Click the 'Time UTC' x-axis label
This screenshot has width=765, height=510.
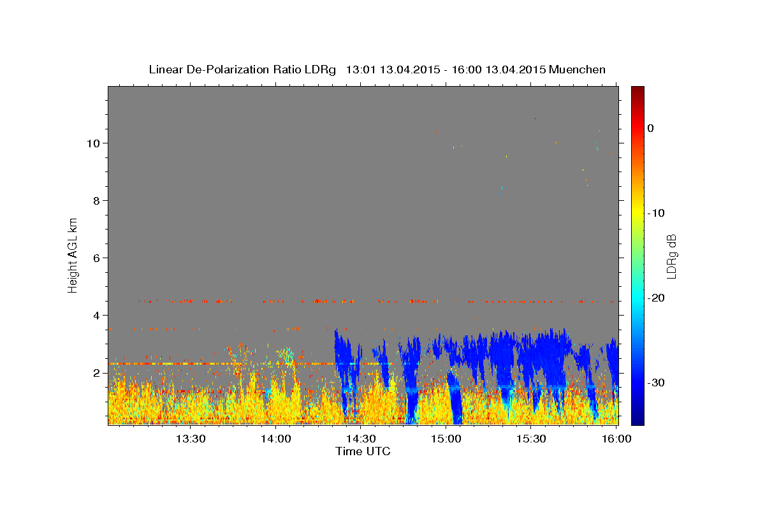pyautogui.click(x=363, y=451)
